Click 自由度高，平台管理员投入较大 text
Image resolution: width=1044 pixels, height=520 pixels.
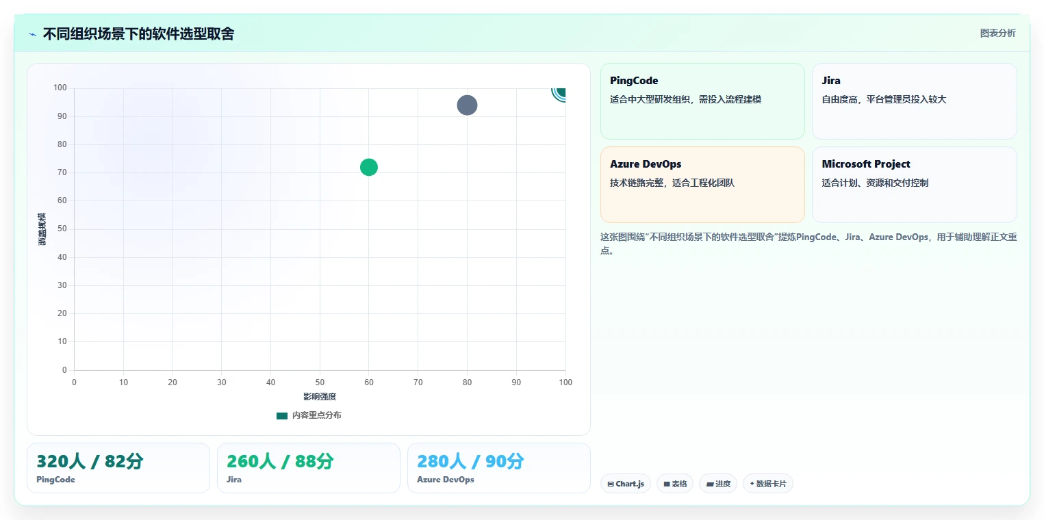[x=884, y=99]
